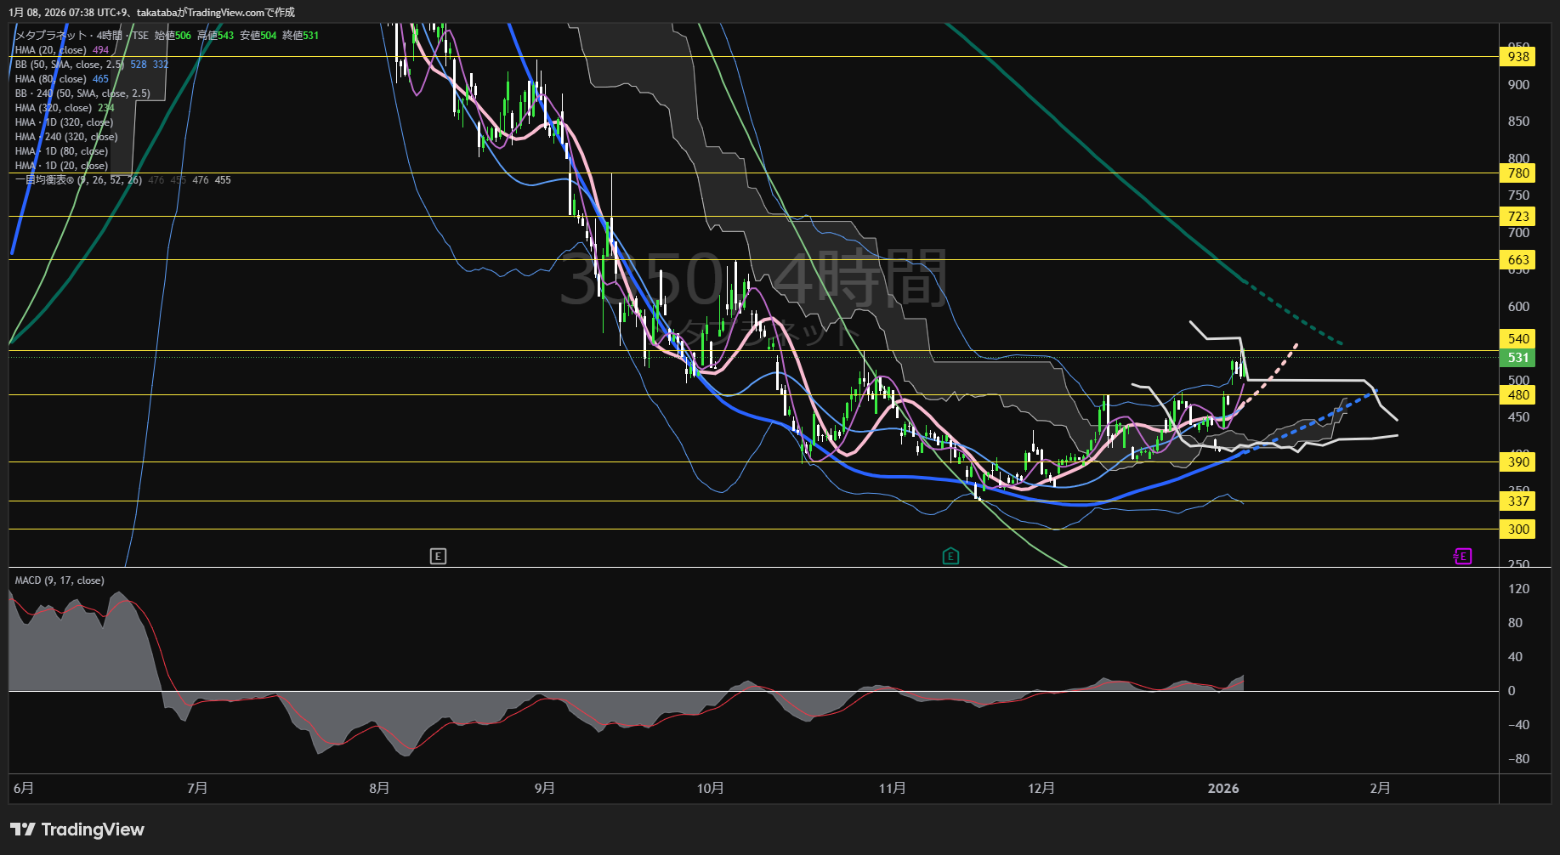
Task: Click the 540 yellow price label
Action: pos(1517,339)
